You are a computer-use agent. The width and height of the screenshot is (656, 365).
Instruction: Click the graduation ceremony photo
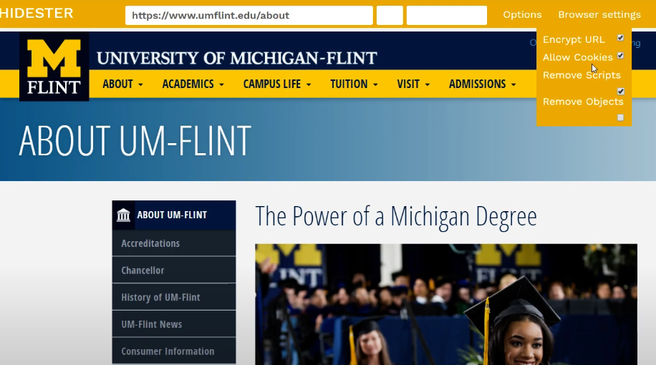pos(446,304)
